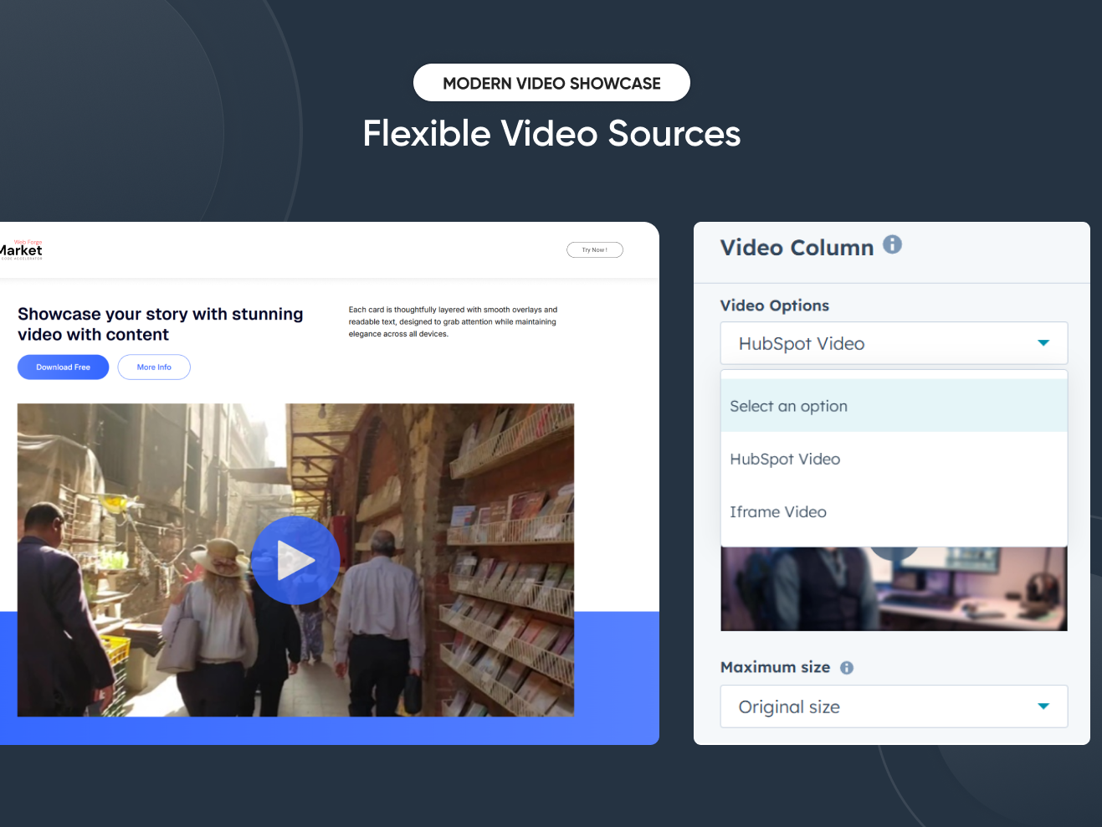Click the teal chevron on Maximum size dropdown

point(1043,706)
